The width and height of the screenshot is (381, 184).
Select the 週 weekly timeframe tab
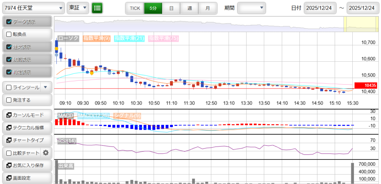[189, 8]
